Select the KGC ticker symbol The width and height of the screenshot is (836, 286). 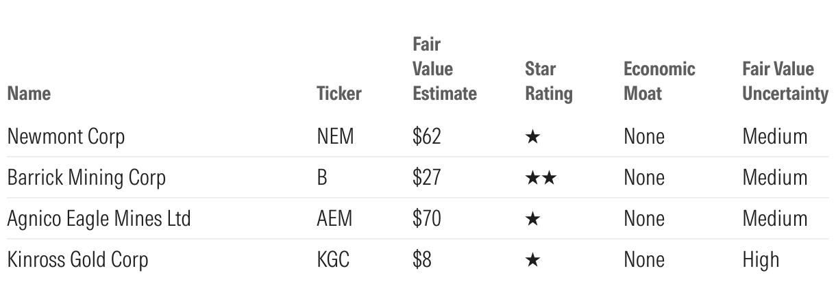[x=334, y=260]
